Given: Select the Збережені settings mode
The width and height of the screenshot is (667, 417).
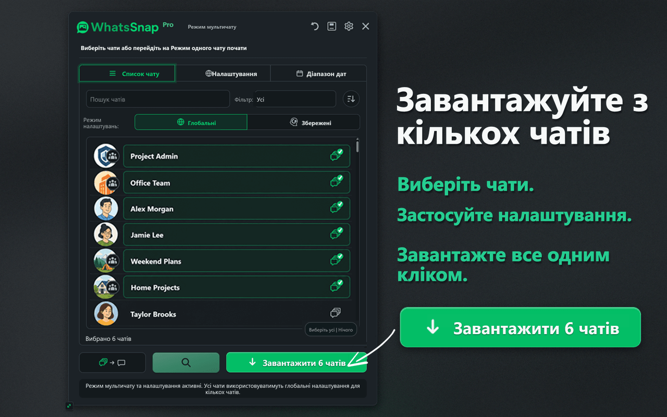Looking at the screenshot, I should pos(303,122).
